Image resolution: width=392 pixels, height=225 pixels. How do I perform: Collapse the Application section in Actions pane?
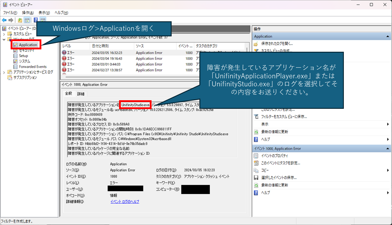pos(388,36)
